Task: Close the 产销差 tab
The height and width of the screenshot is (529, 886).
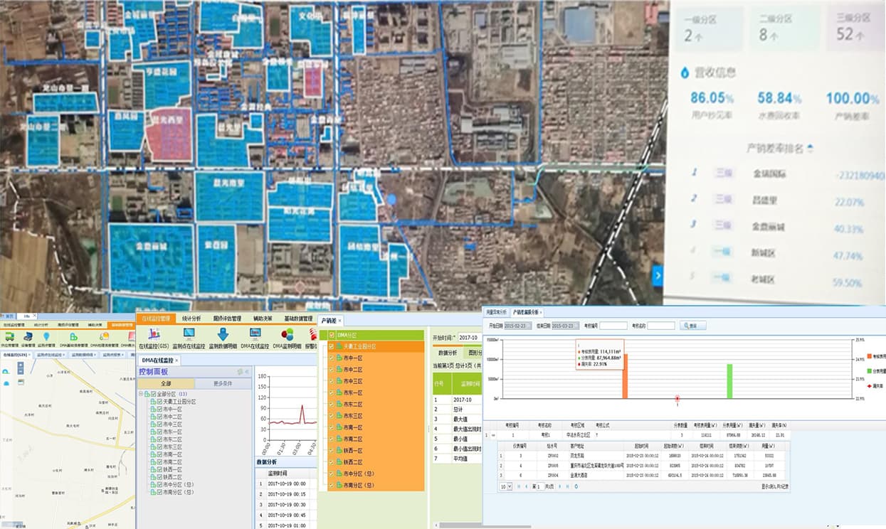Action: pyautogui.click(x=340, y=321)
